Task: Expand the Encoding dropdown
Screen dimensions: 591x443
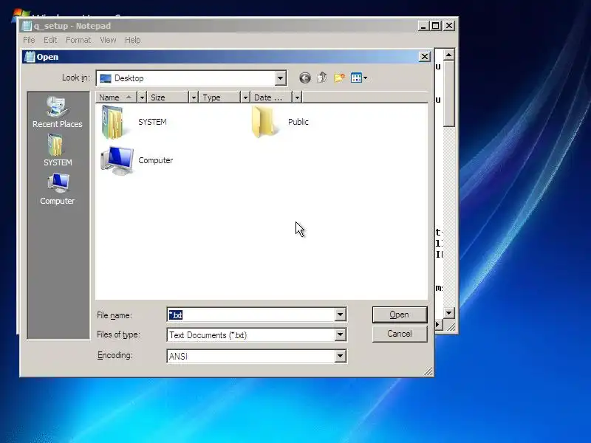Action: 340,356
